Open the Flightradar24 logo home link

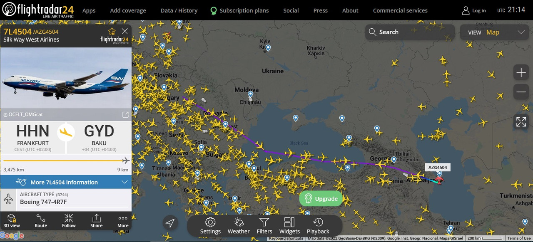[x=38, y=10]
